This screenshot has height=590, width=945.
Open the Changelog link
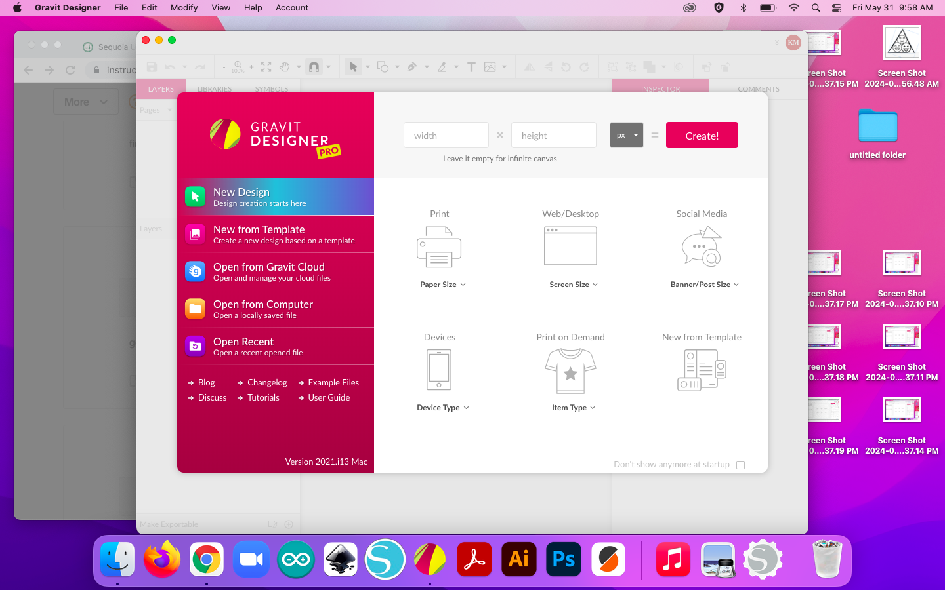(262, 382)
